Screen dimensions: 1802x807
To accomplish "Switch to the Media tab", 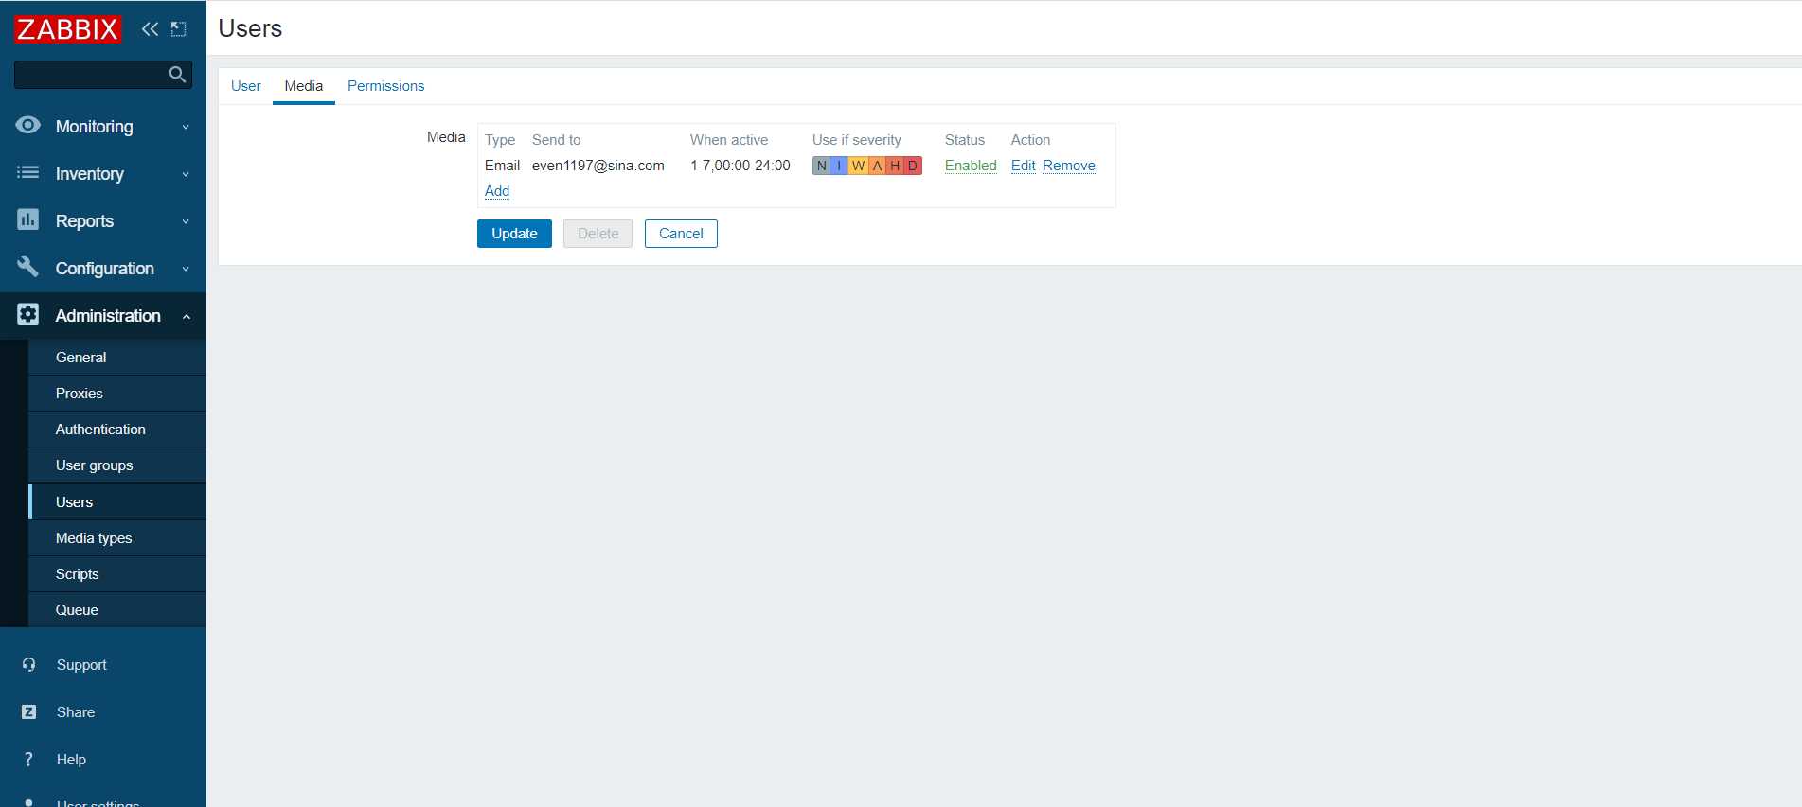I will 304,86.
